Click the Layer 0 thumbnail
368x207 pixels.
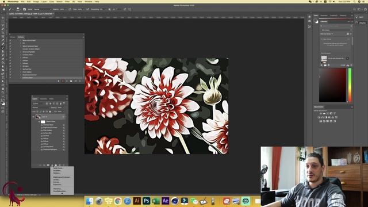(39, 117)
